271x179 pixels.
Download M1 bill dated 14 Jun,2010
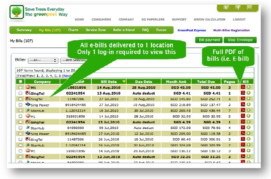[248, 150]
